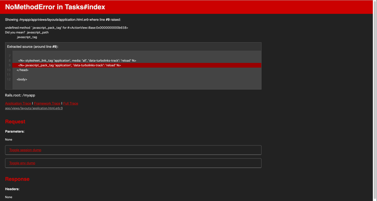
Task: Click the Parameters label
Action: [14, 131]
